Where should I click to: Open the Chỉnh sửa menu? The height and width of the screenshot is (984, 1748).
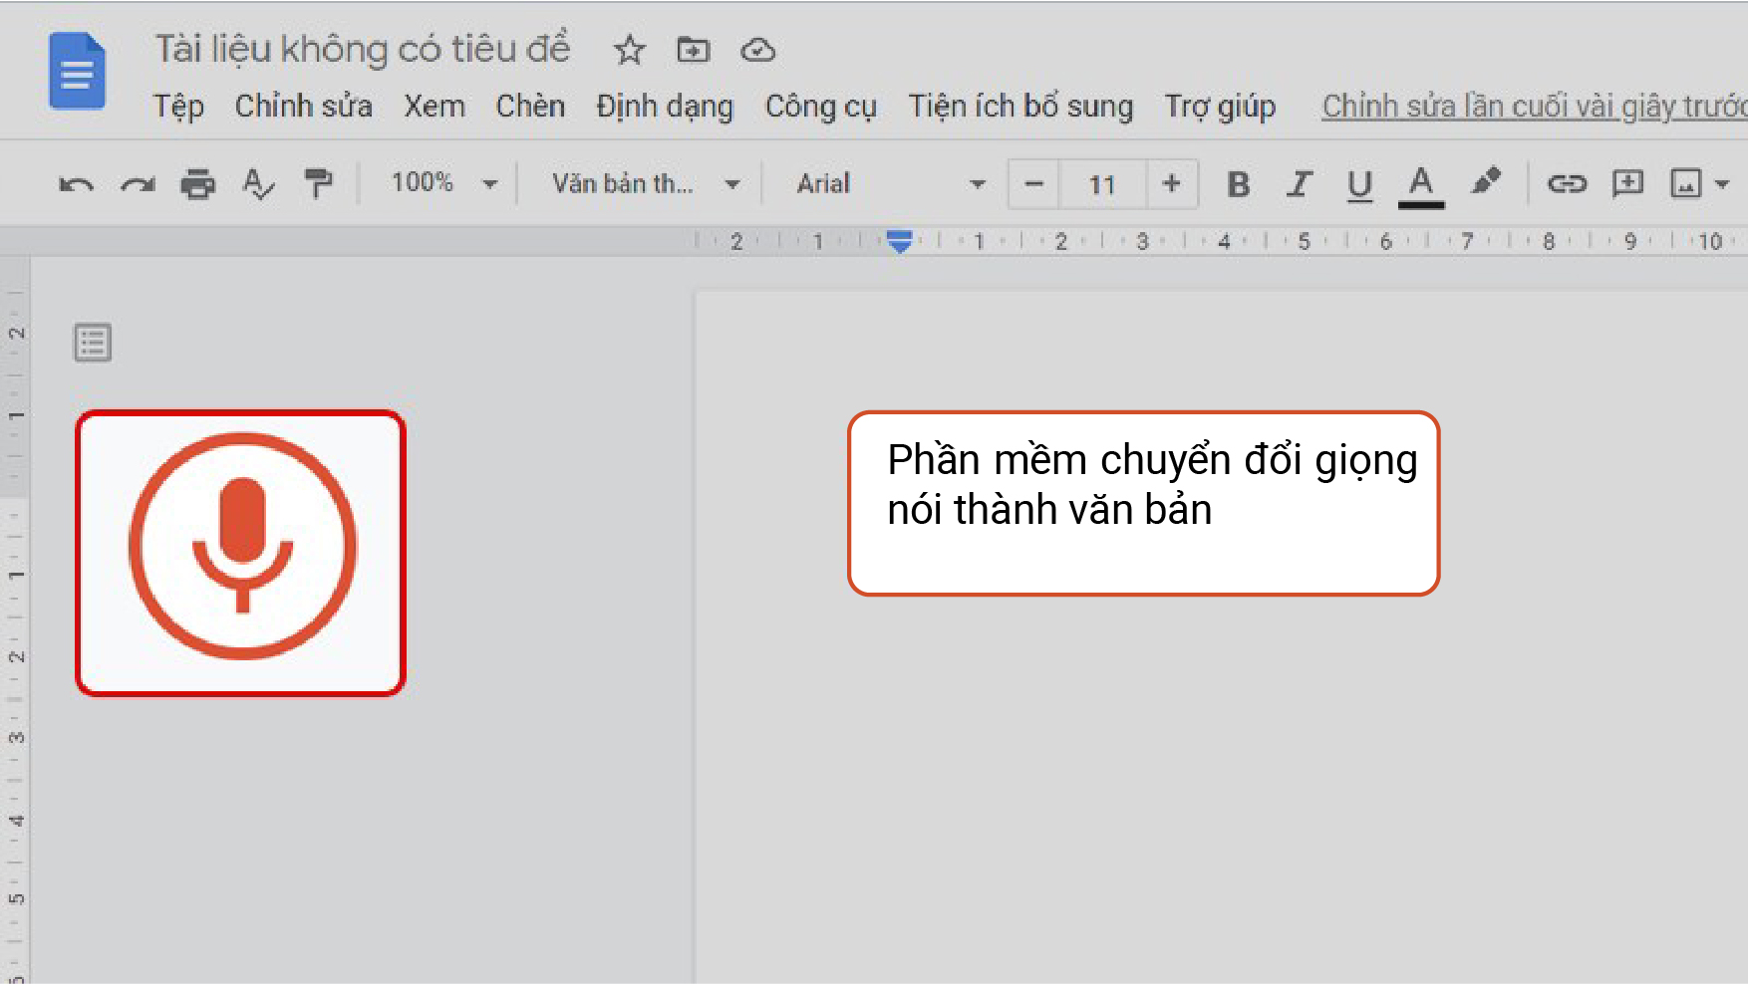click(304, 106)
